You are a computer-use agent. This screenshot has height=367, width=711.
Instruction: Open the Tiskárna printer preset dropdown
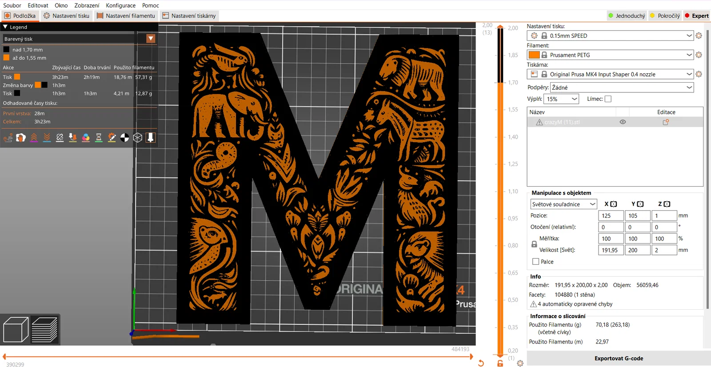610,74
